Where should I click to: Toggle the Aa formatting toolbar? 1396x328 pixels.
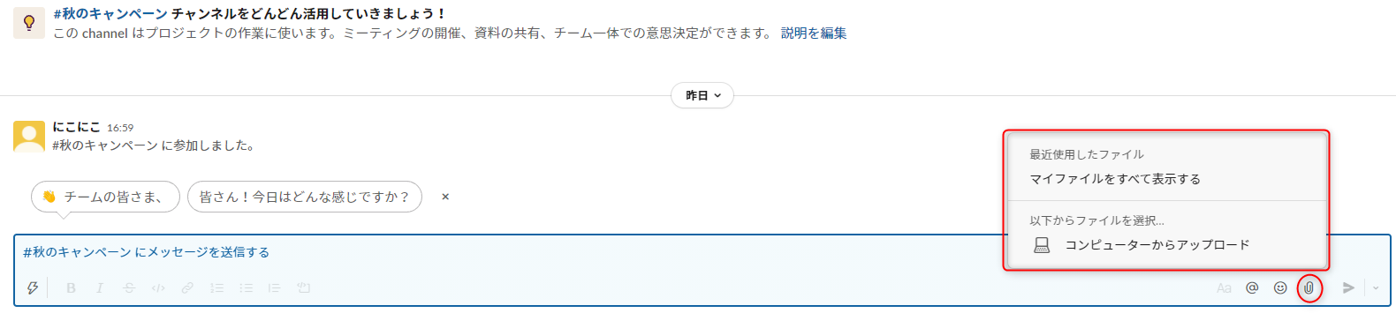(x=1224, y=287)
